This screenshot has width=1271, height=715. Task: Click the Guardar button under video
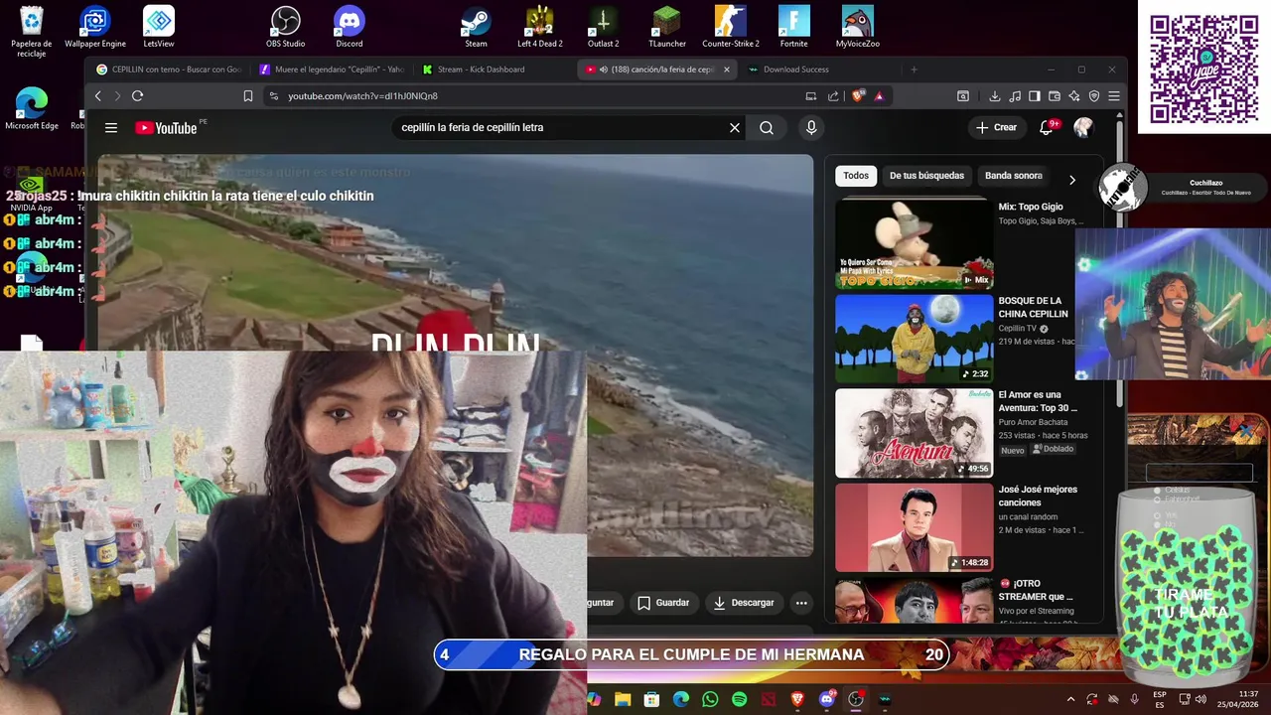[x=663, y=603]
